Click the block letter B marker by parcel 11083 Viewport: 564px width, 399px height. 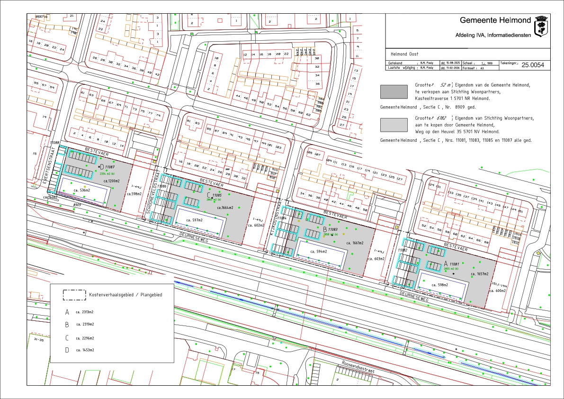[324, 229]
